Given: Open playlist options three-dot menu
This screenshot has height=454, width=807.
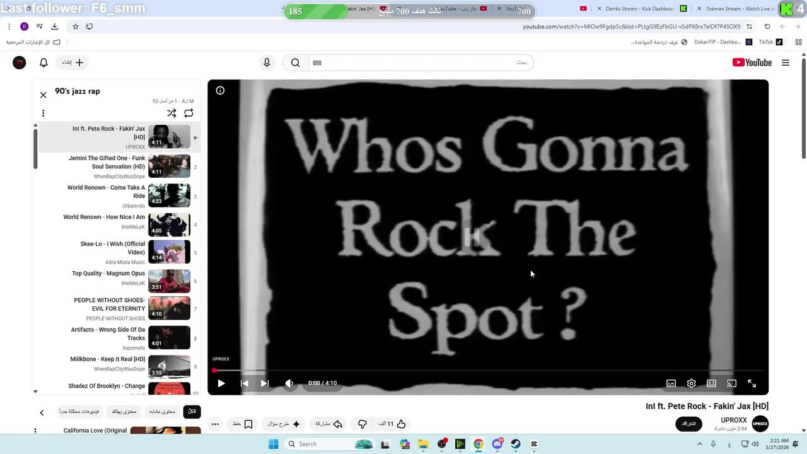Looking at the screenshot, I should 43,113.
